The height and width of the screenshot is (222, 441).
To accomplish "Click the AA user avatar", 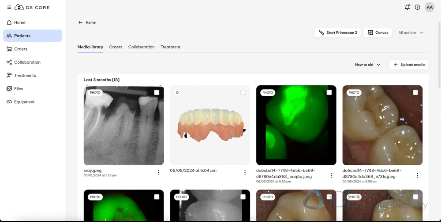I will (430, 7).
